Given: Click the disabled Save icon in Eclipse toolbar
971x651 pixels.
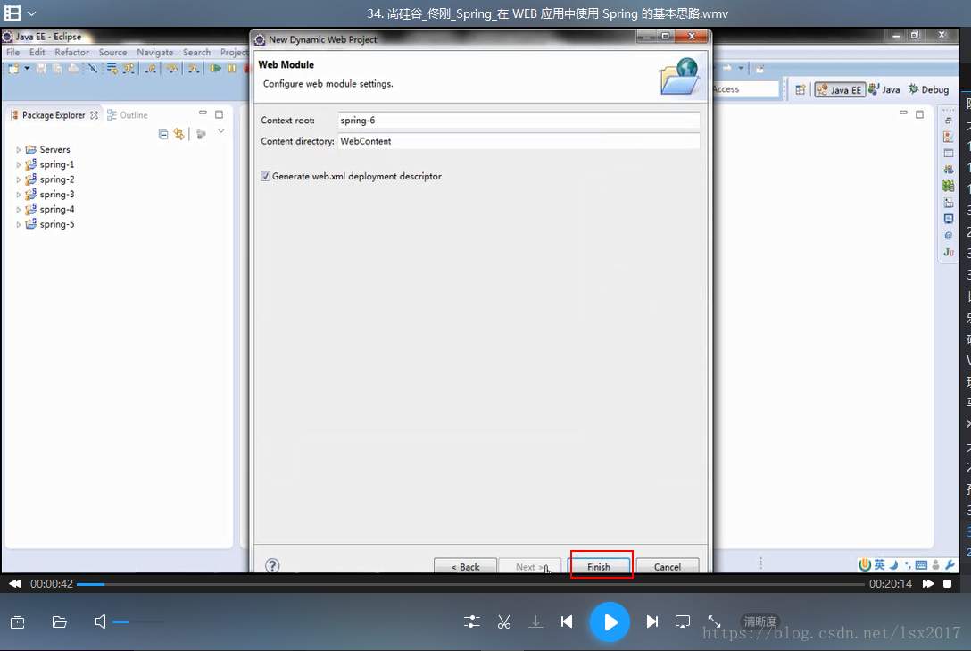Looking at the screenshot, I should [41, 68].
